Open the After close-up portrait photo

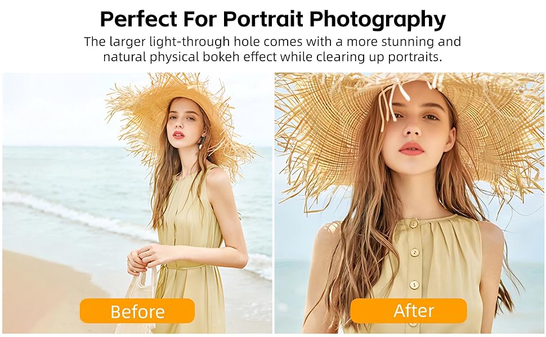coord(409,203)
